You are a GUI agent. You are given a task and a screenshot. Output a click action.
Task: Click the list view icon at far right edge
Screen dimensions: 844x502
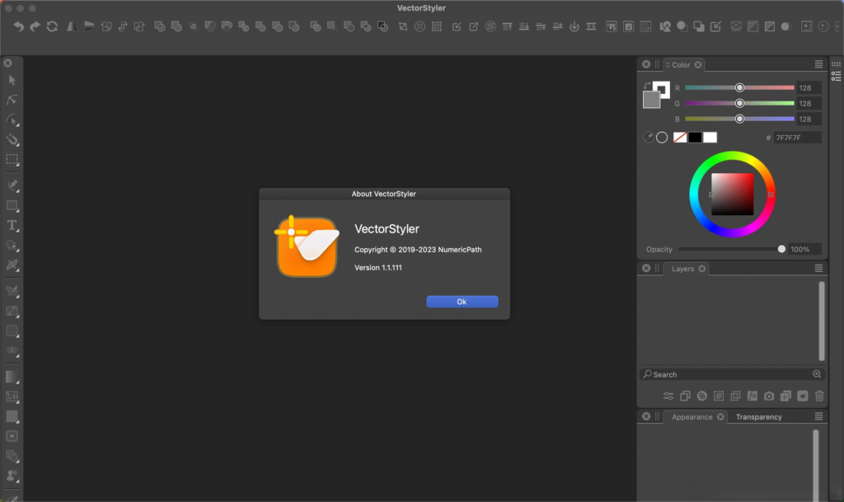click(x=836, y=77)
